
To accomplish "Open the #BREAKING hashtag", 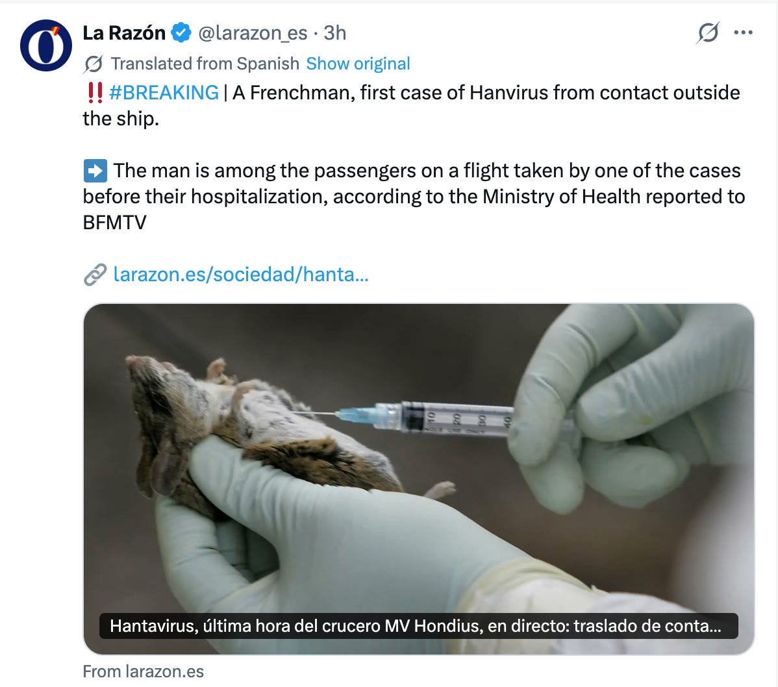I will [164, 93].
